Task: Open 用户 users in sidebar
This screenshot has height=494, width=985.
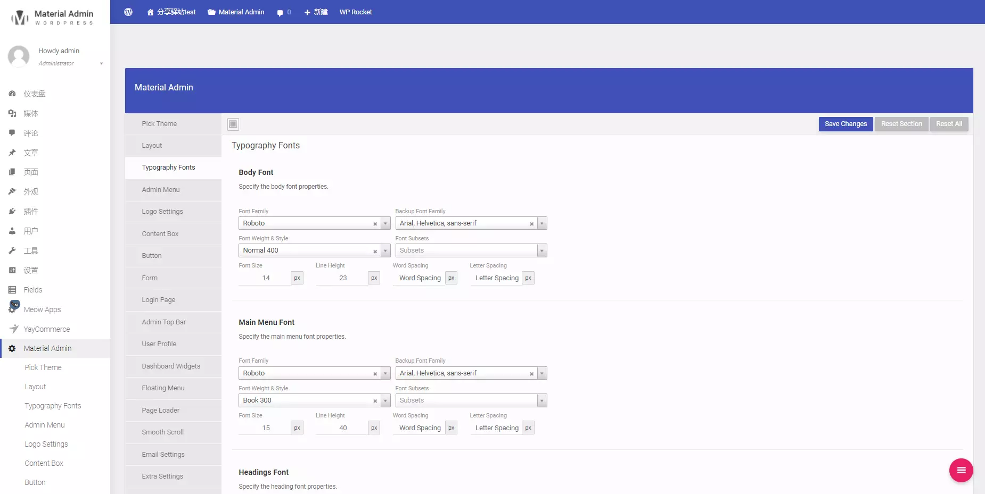Action: tap(55, 231)
